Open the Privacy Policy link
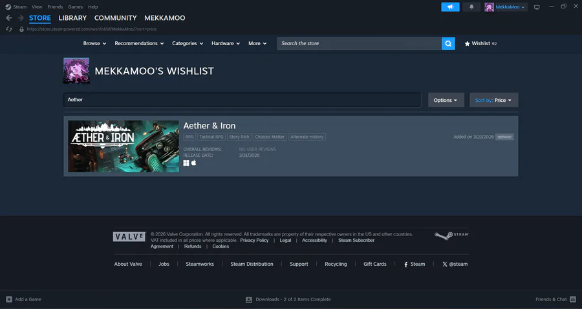This screenshot has height=309, width=582. coord(254,241)
